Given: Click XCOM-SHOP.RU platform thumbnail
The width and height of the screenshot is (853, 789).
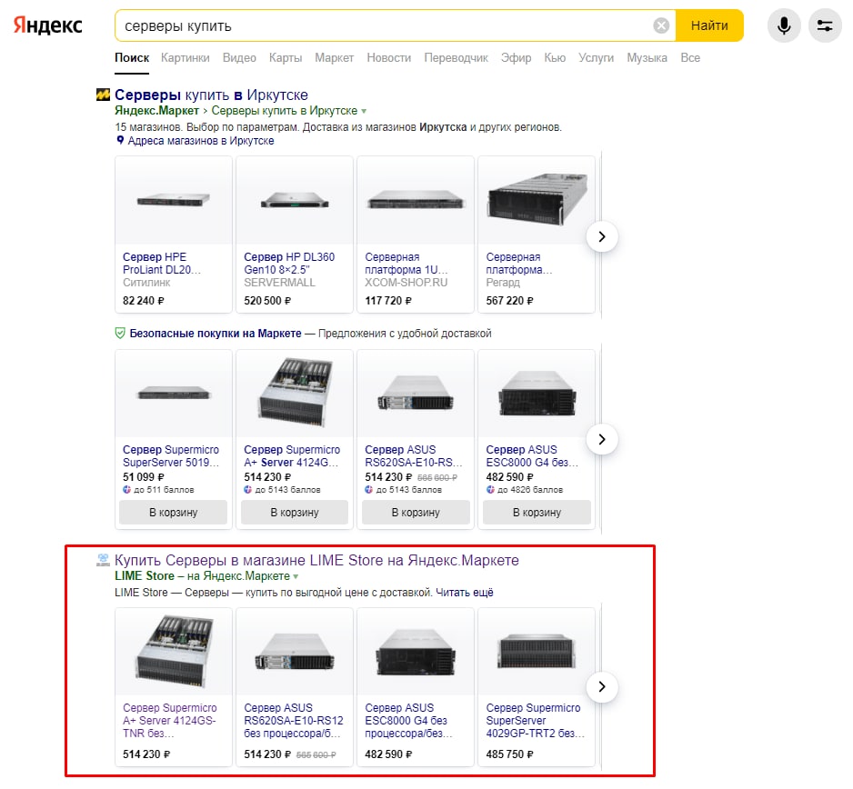Looking at the screenshot, I should click(416, 200).
